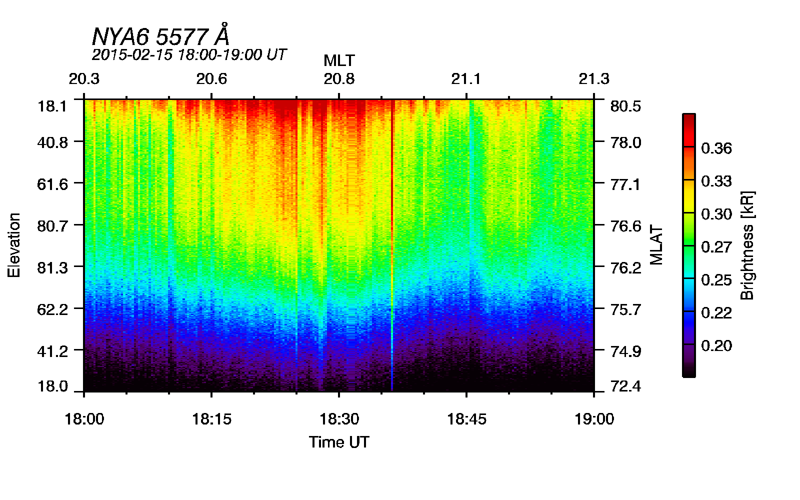Click the elevation tick '18.1'
Viewport: 800px width, 500px height.
52,106
